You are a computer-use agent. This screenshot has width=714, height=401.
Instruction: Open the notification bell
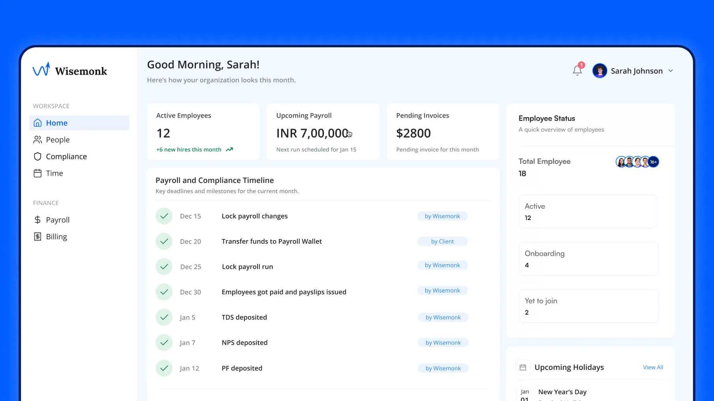point(577,70)
